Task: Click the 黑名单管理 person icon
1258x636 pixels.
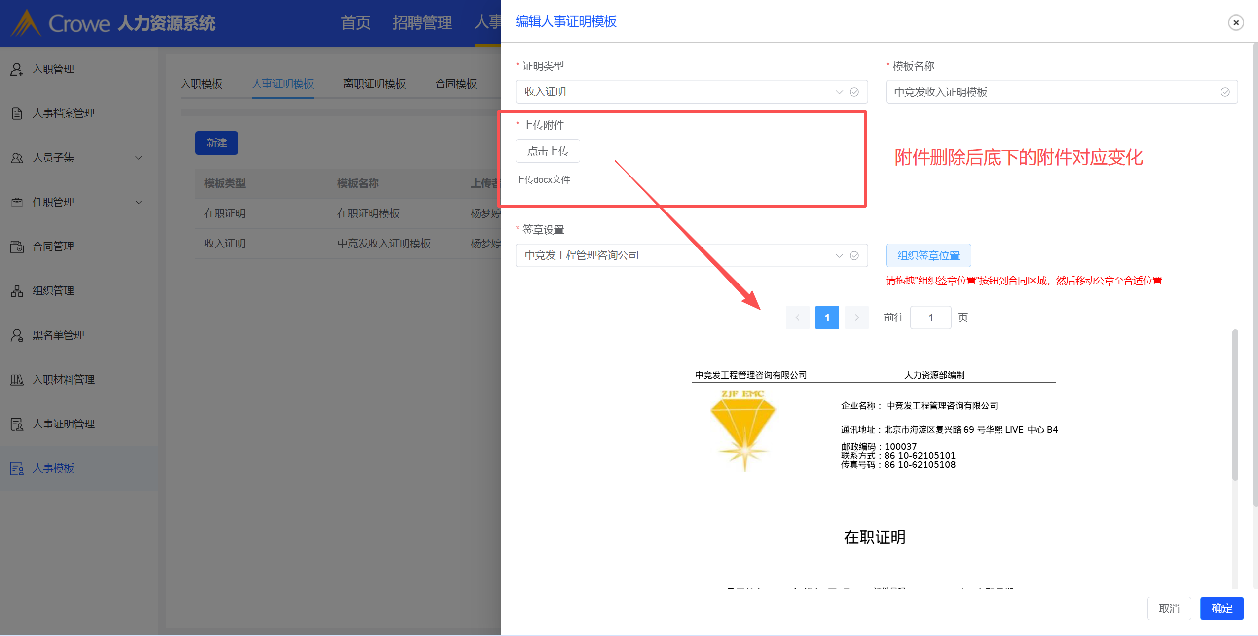Action: pos(17,335)
